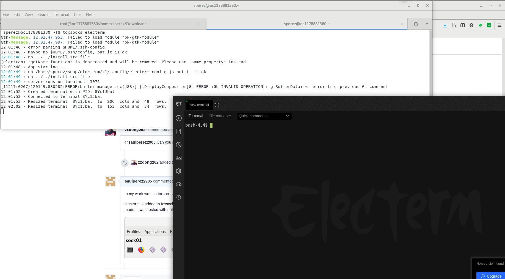505x279 pixels.
Task: Click 'error parsing $HOME/.ssh/config' line
Action: pyautogui.click(x=66, y=47)
